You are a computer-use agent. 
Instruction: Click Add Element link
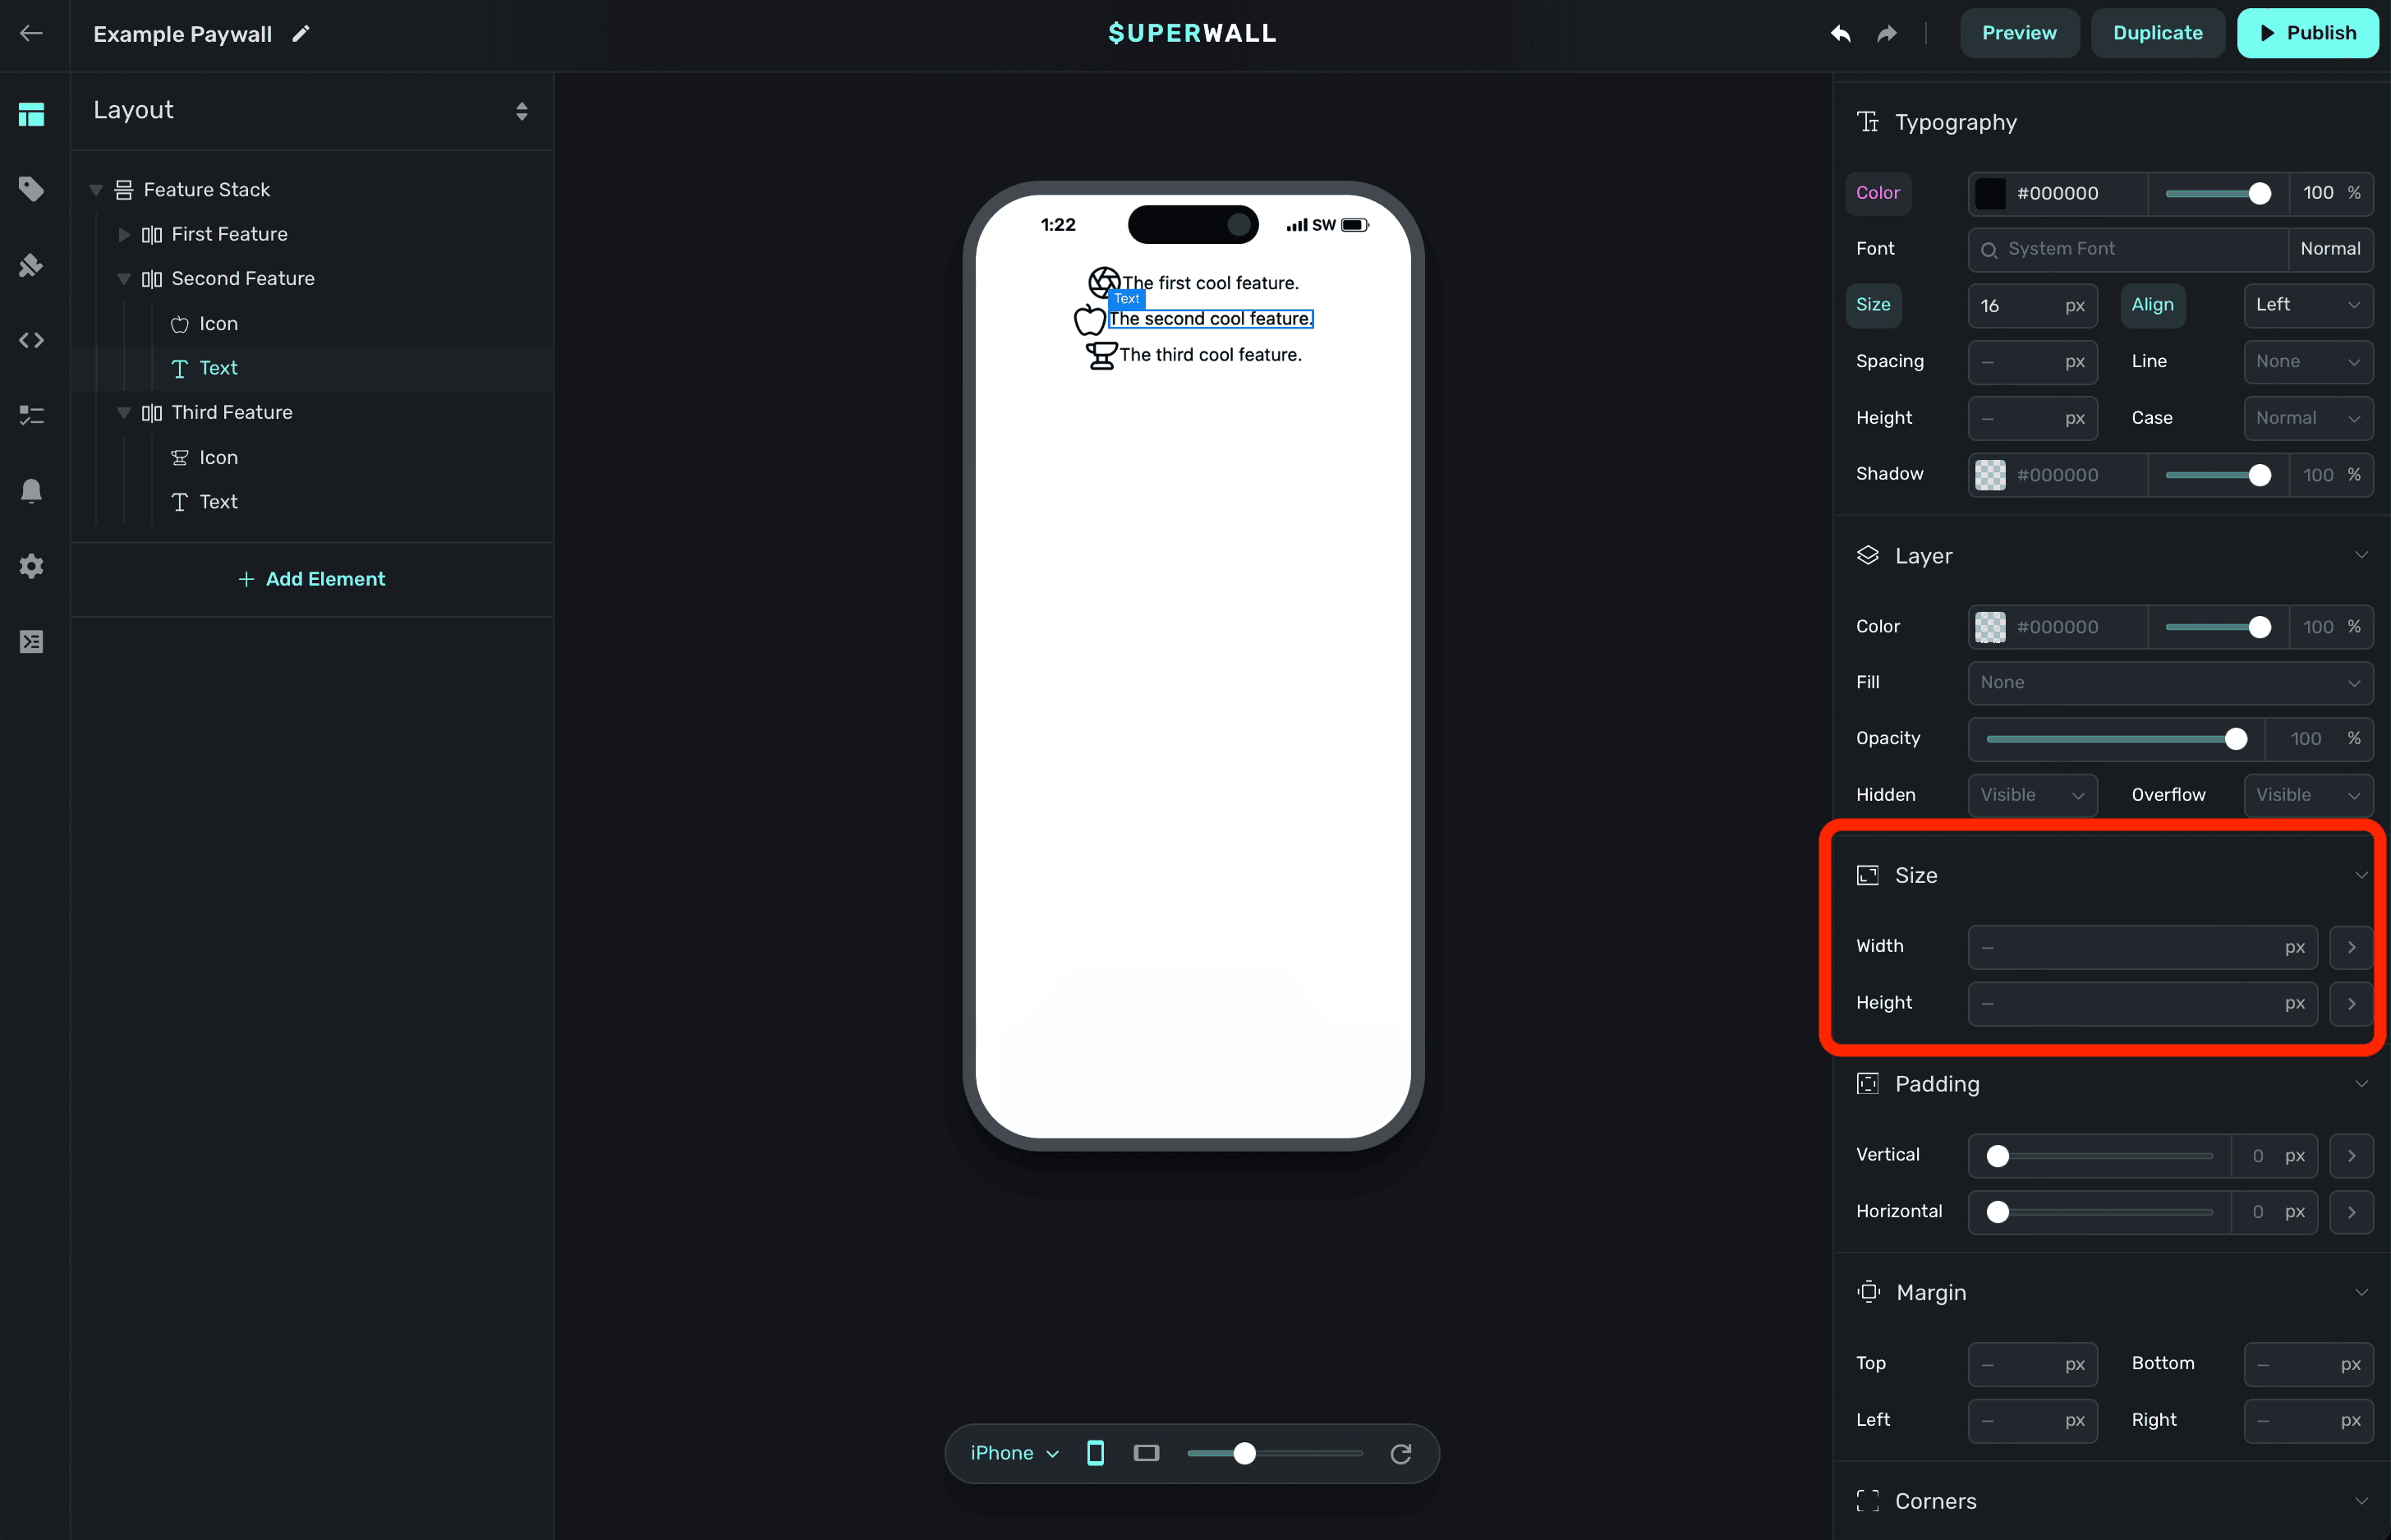(x=312, y=579)
